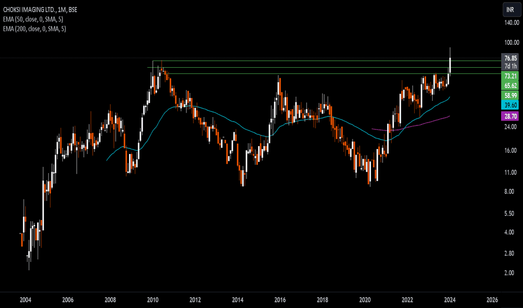This screenshot has width=523, height=308.
Task: Click the 2008 label on time axis
Action: coord(110,300)
